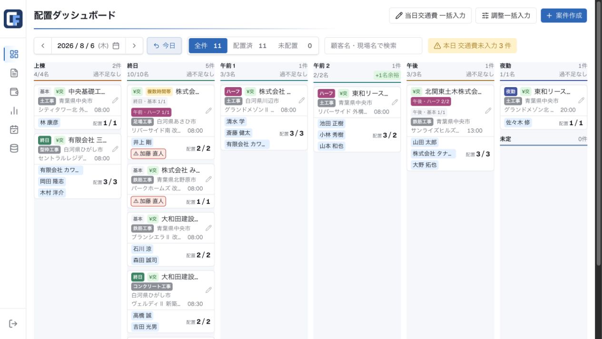Viewport: 602px width, 339px height.
Task: Click worker chip 木村 洋介
Action: point(52,192)
